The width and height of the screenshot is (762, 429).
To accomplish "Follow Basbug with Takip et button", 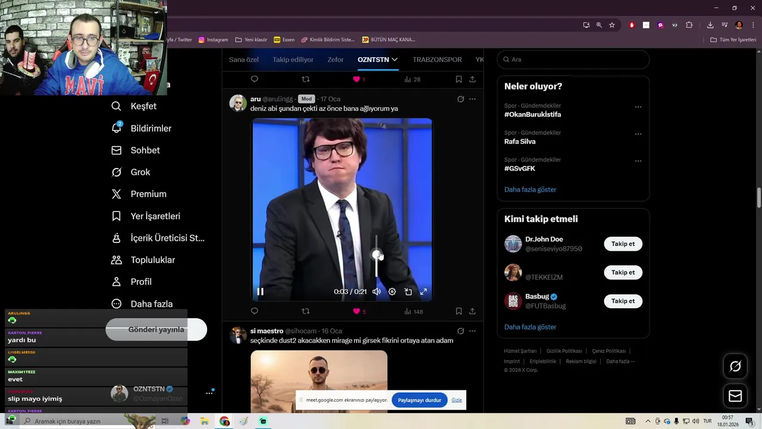I will 623,301.
